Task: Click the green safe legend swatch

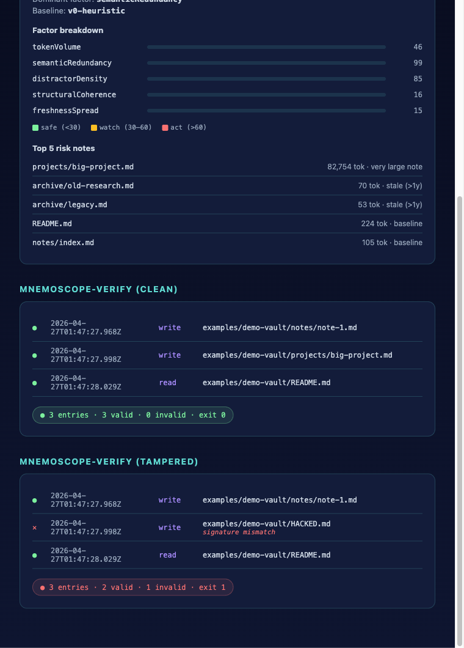Action: [x=35, y=128]
